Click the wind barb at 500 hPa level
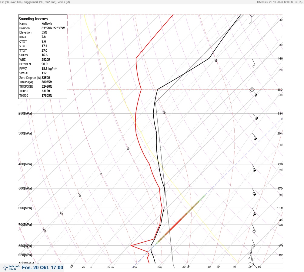The width and height of the screenshot is (304, 272). tap(254, 192)
